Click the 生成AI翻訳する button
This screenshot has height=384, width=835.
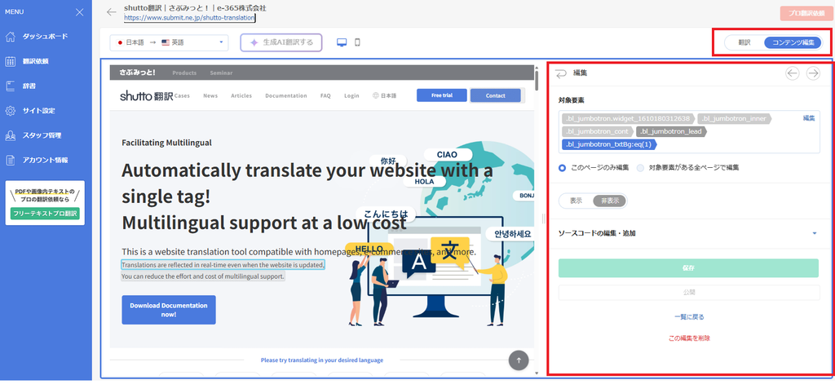point(281,42)
